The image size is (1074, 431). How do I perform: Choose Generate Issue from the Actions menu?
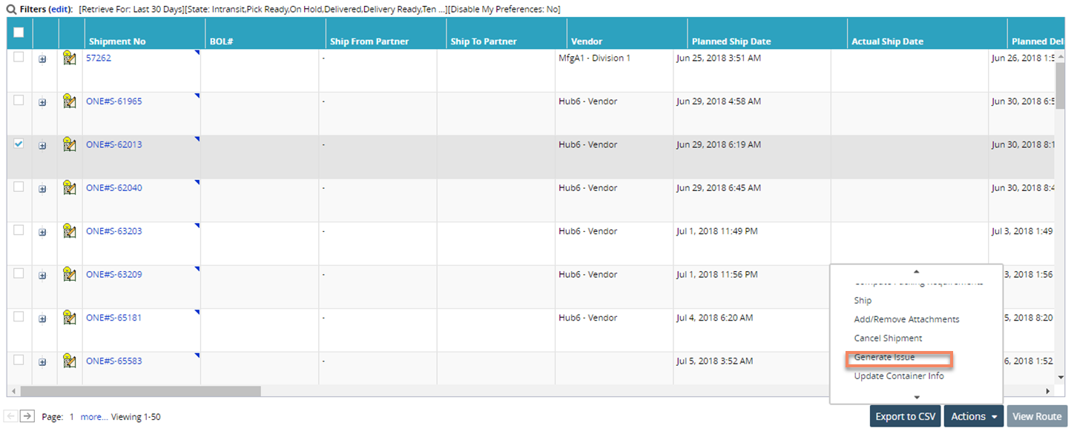pyautogui.click(x=884, y=357)
